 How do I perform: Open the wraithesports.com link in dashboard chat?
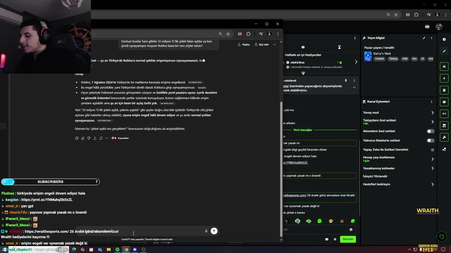coord(295,195)
